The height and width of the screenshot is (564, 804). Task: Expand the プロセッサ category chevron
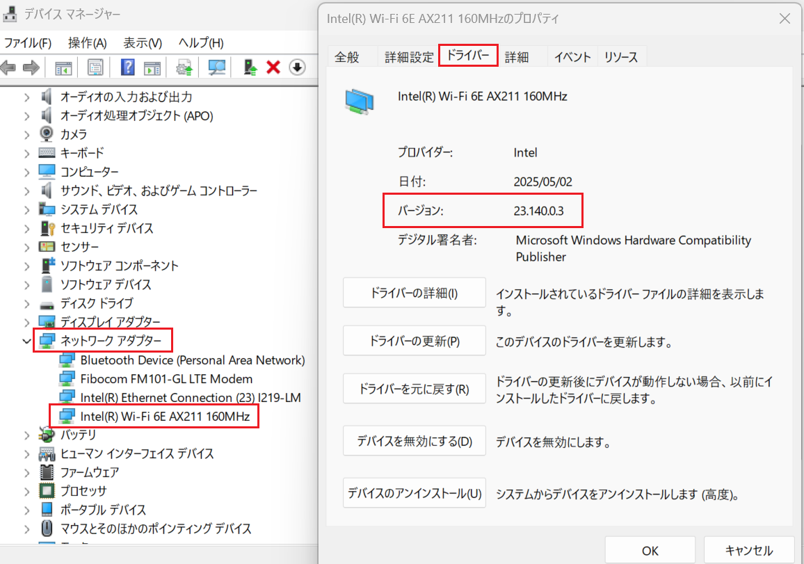(26, 491)
